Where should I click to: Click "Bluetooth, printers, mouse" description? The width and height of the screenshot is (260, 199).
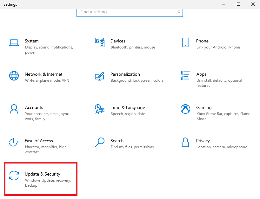(133, 47)
